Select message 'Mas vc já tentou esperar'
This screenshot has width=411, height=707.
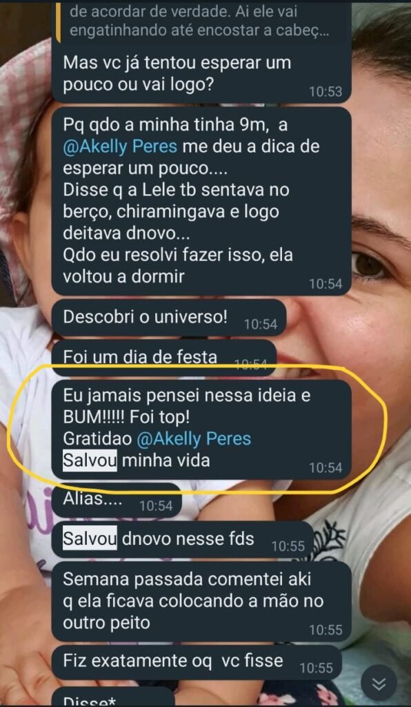coord(201,75)
